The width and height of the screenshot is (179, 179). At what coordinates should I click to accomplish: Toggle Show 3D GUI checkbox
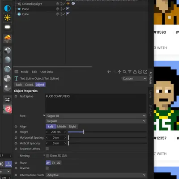pyautogui.click(x=47, y=156)
